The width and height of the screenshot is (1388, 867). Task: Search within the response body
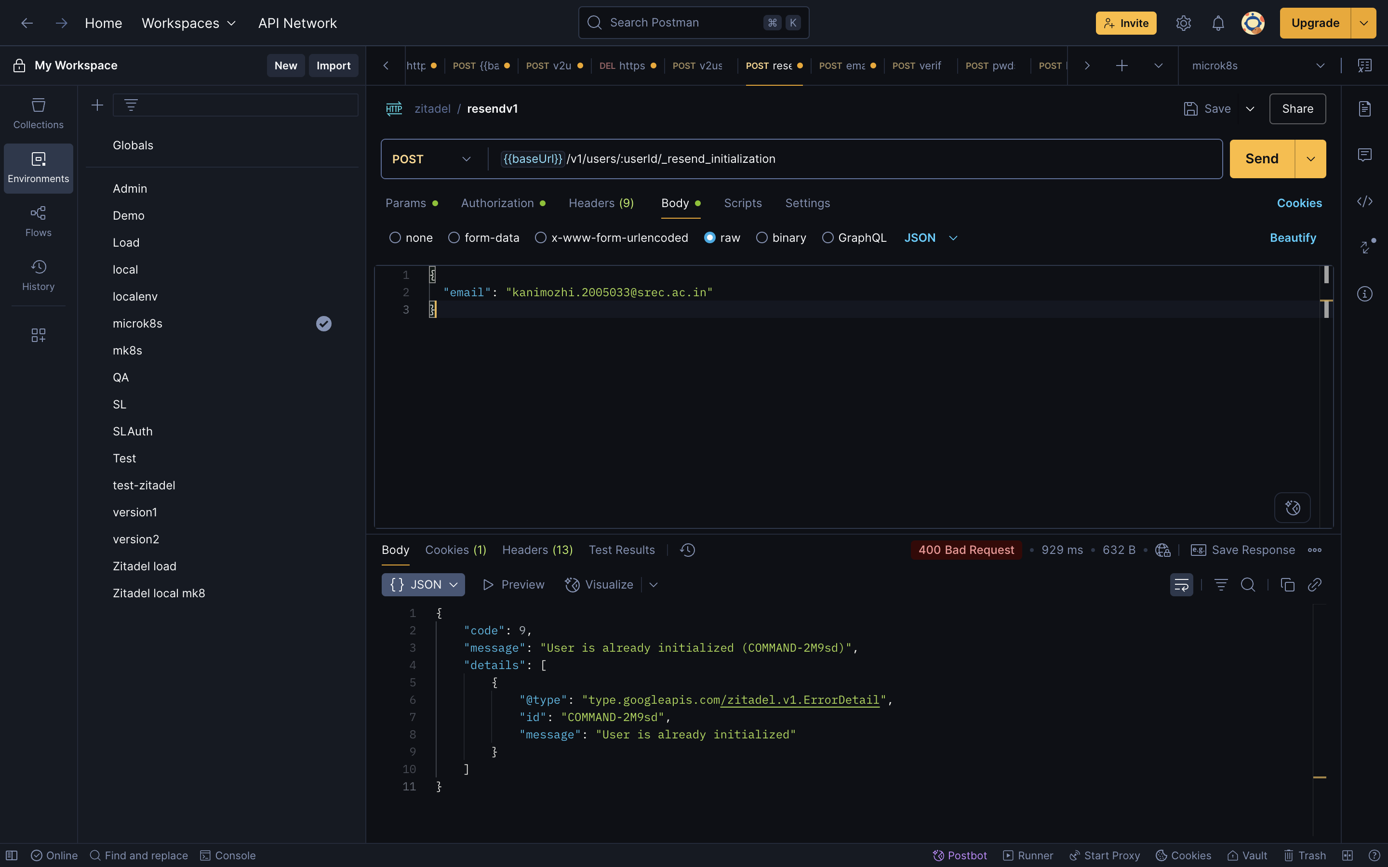pos(1248,584)
